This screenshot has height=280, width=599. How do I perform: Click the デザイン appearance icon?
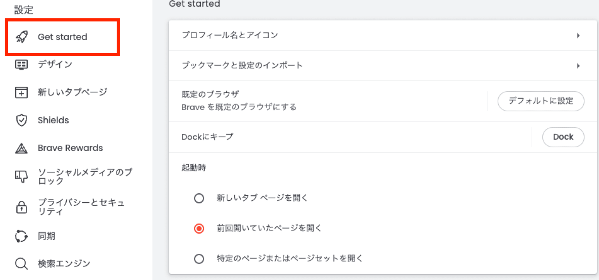tap(21, 65)
